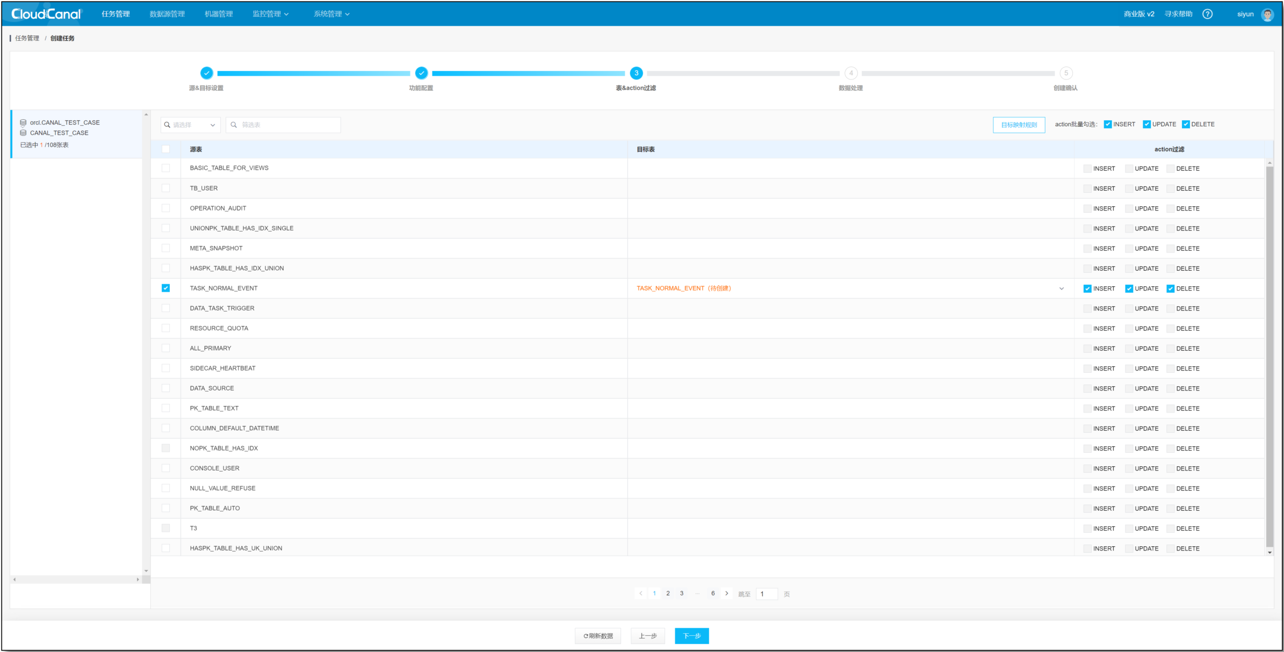Open the 请选择 dropdown filter

(x=191, y=125)
